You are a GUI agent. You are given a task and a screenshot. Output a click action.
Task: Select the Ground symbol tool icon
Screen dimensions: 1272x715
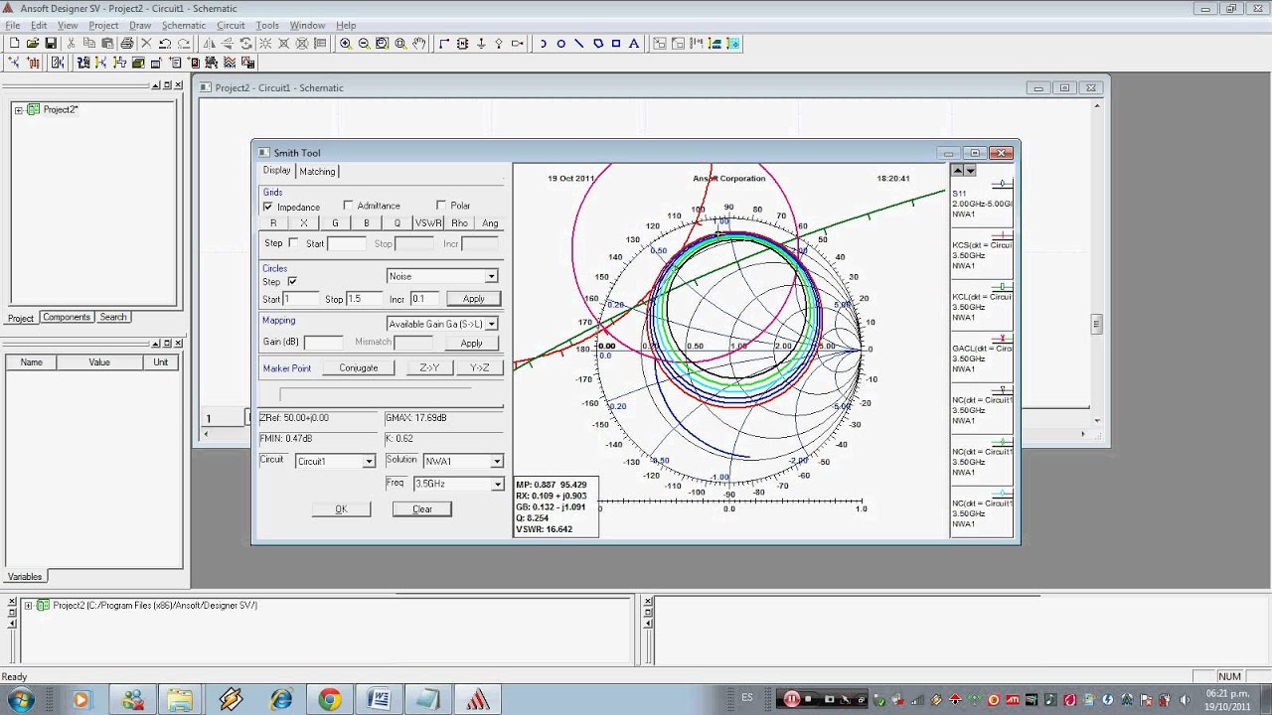pyautogui.click(x=481, y=44)
